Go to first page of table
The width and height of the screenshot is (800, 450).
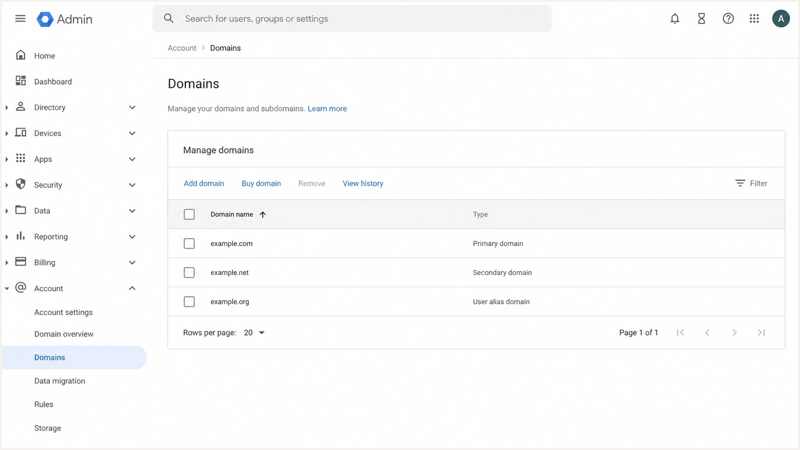click(x=680, y=332)
